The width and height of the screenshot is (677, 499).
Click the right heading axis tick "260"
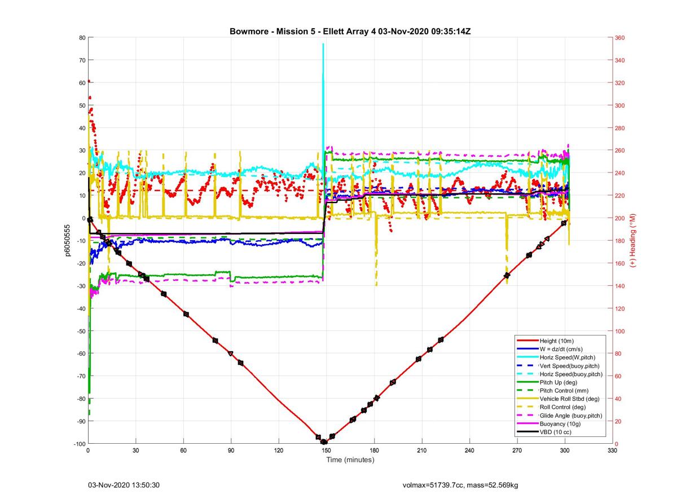[620, 151]
